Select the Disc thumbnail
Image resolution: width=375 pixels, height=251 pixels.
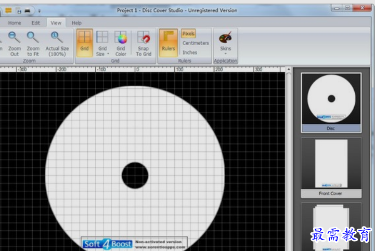tap(331, 103)
